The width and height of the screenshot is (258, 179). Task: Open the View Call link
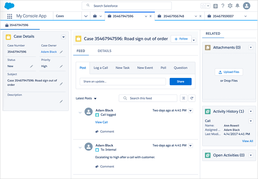[101, 122]
